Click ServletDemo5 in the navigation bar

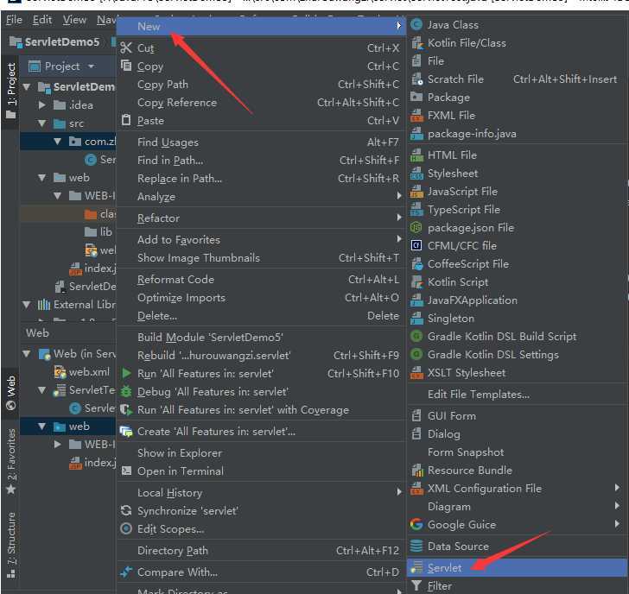[54, 41]
